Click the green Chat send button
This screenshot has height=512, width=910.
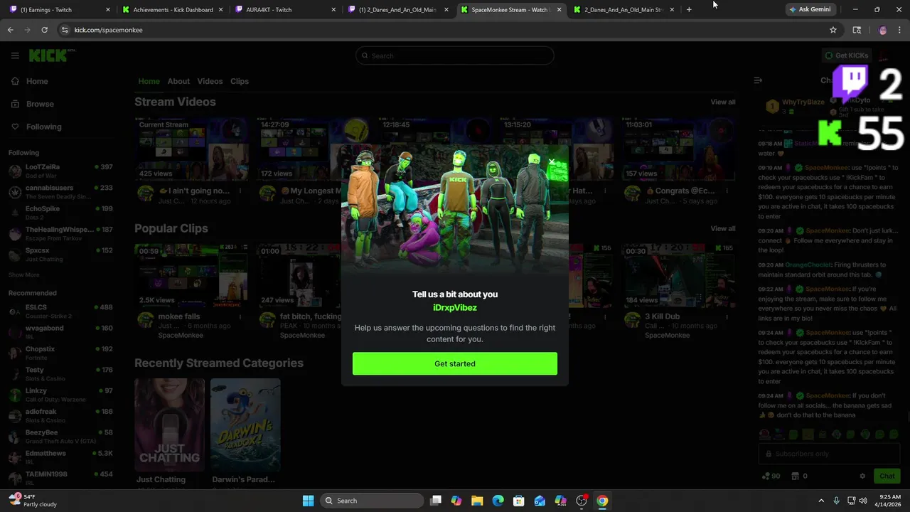[887, 476]
